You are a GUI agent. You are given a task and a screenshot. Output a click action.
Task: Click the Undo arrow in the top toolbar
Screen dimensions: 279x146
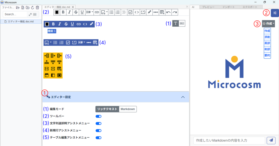[x=168, y=12]
